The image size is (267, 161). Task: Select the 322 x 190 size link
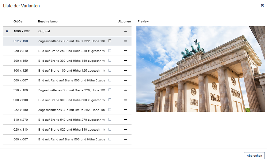click(21, 41)
